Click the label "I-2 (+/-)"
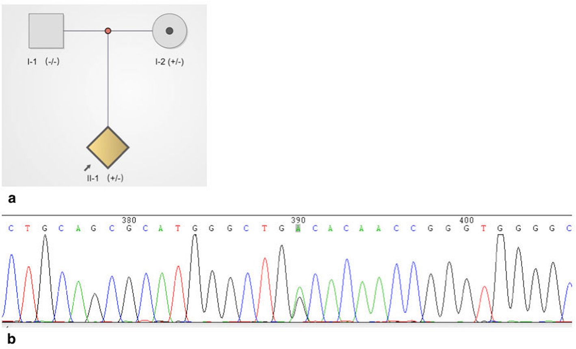The height and width of the screenshot is (349, 576). [x=169, y=62]
